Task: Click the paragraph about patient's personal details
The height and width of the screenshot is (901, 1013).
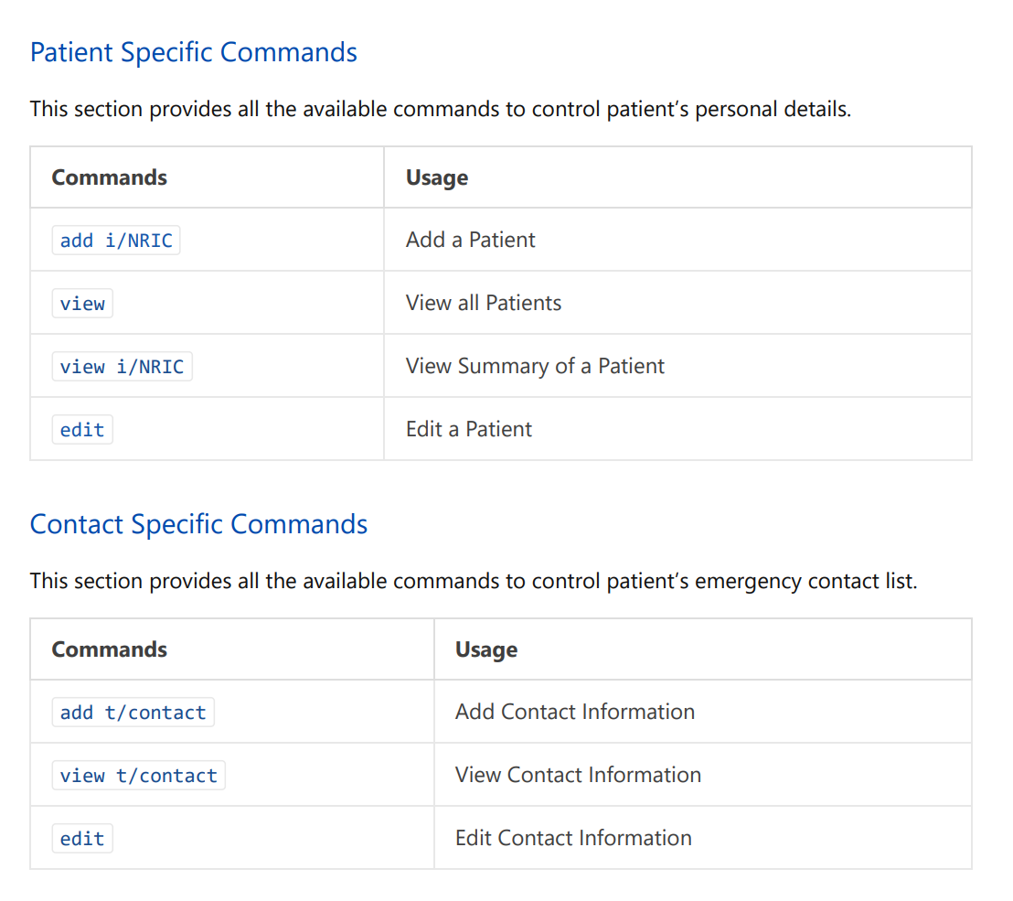Action: point(440,110)
